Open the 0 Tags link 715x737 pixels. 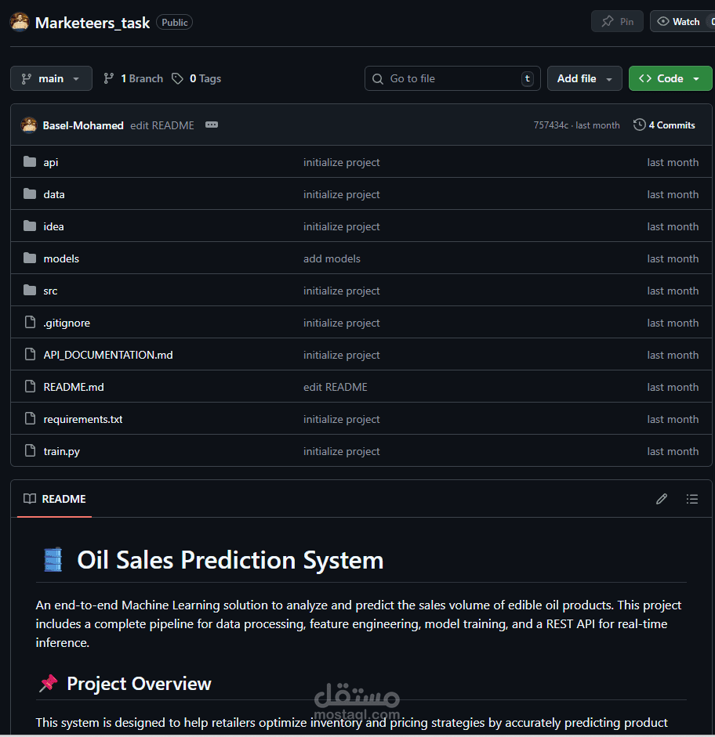197,78
